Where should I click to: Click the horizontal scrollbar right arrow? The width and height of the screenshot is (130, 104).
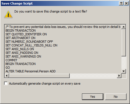[119, 76]
